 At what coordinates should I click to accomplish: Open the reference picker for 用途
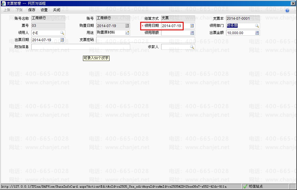point(127,33)
